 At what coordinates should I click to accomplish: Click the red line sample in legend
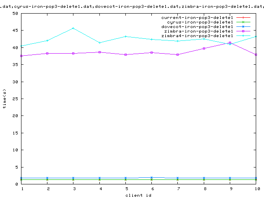point(243,18)
